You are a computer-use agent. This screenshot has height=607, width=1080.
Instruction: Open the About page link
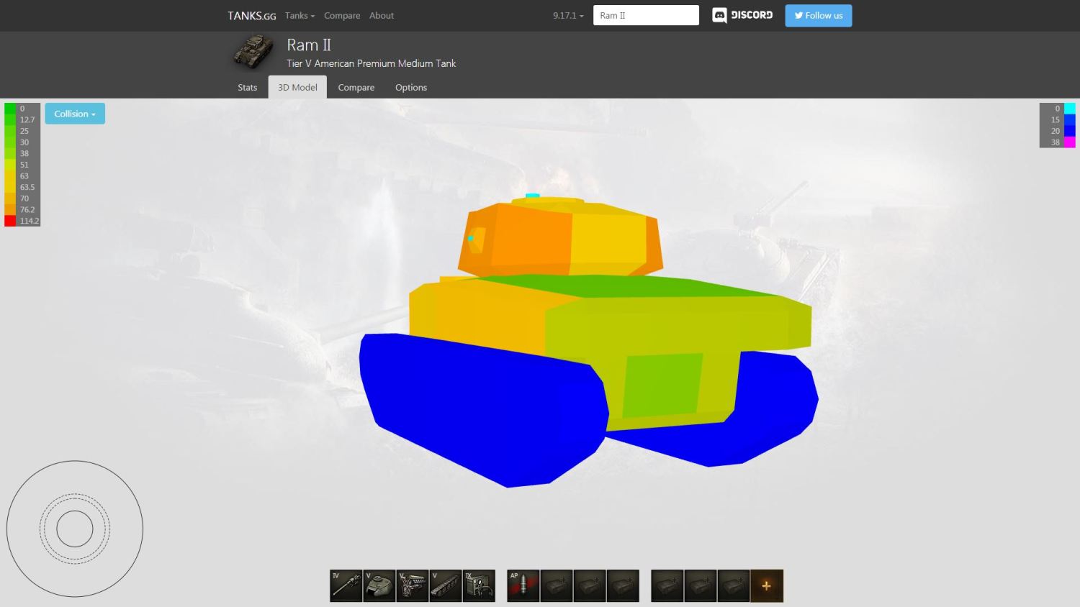point(381,15)
